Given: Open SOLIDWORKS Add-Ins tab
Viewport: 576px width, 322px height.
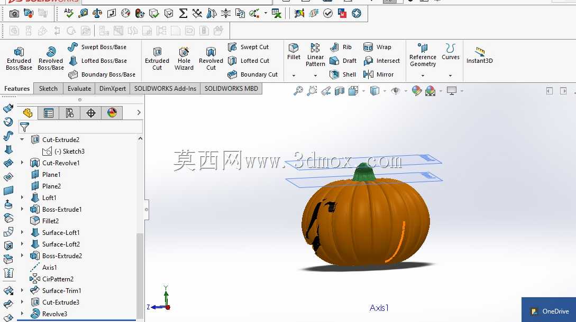Looking at the screenshot, I should pyautogui.click(x=165, y=88).
